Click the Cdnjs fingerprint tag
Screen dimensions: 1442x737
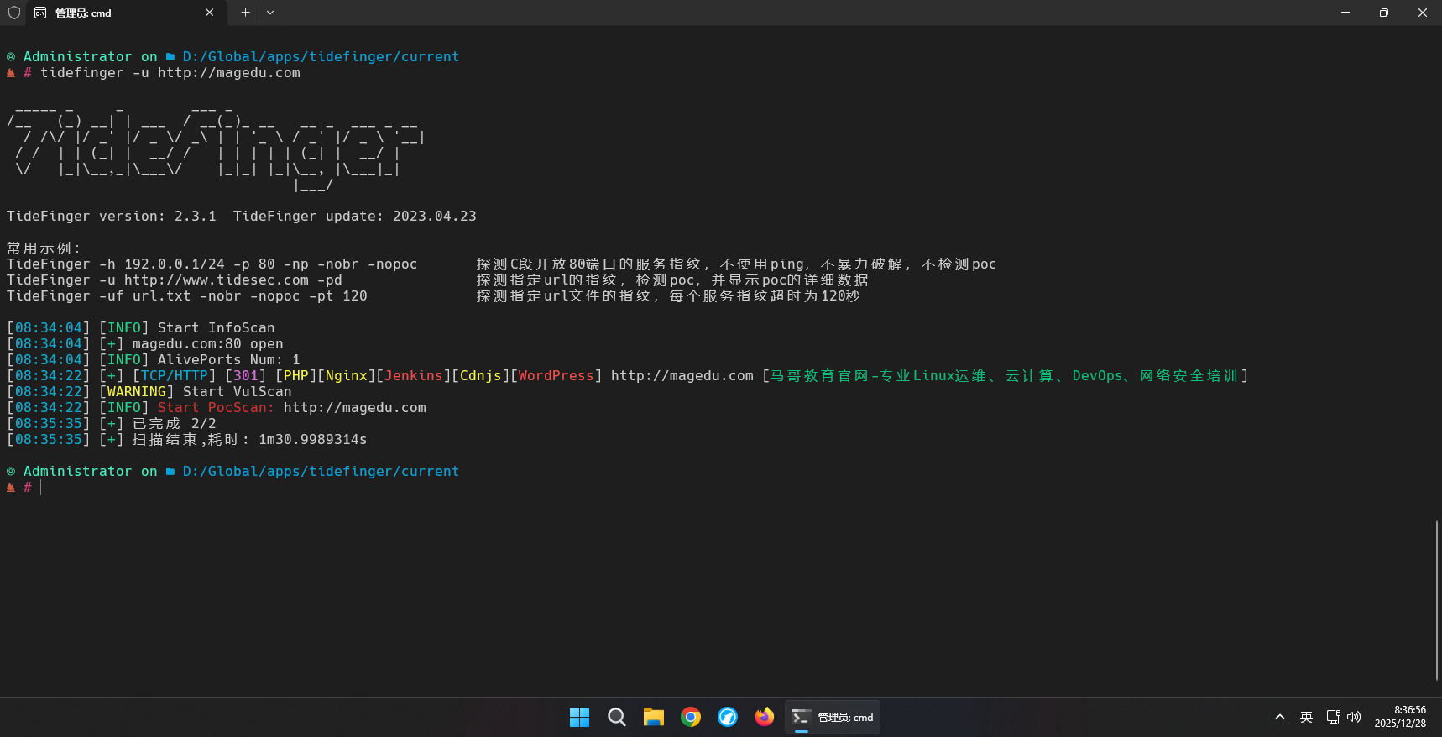click(481, 376)
